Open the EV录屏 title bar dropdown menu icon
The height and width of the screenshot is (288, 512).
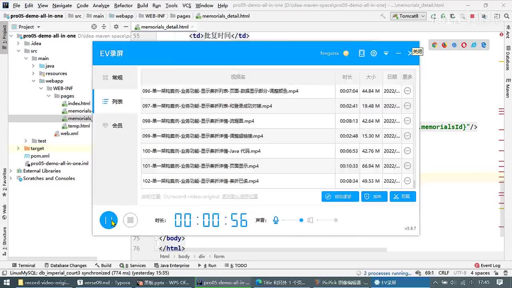click(386, 53)
